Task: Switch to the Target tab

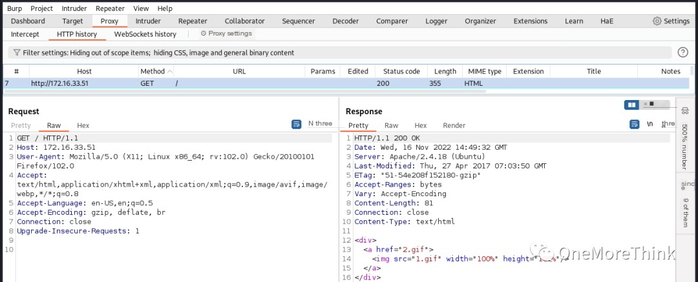Action: click(x=72, y=21)
